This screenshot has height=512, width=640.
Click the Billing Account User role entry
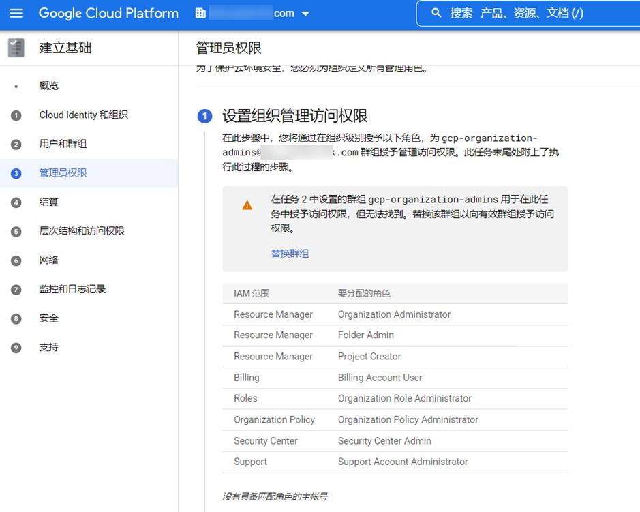point(380,377)
